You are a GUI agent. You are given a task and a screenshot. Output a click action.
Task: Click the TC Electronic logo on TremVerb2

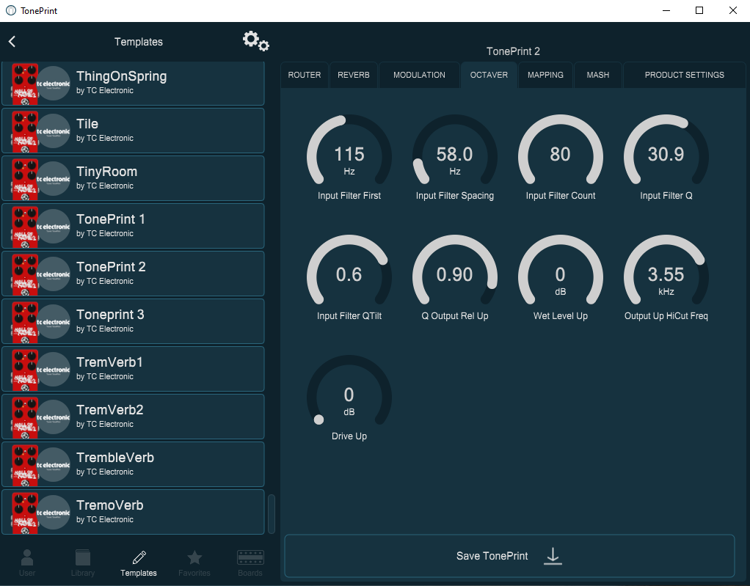coord(54,417)
